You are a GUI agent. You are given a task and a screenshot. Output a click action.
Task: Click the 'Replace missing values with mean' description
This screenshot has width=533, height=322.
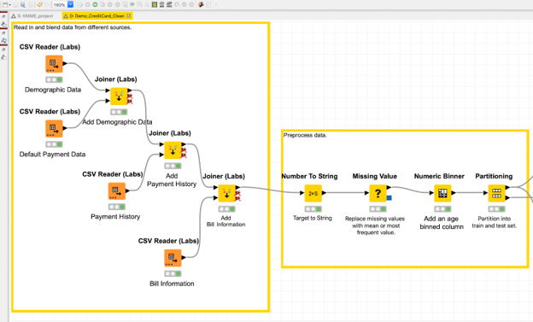[375, 225]
